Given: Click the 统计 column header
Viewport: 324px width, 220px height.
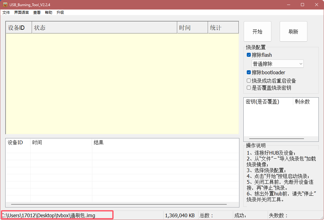Looking at the screenshot, I should click(223, 28).
